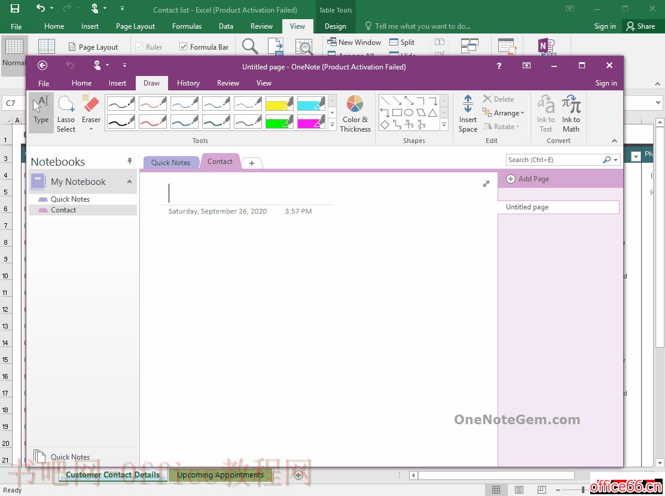Toggle the Ruler checkbox in Excel
Image resolution: width=665 pixels, height=496 pixels.
[x=139, y=47]
